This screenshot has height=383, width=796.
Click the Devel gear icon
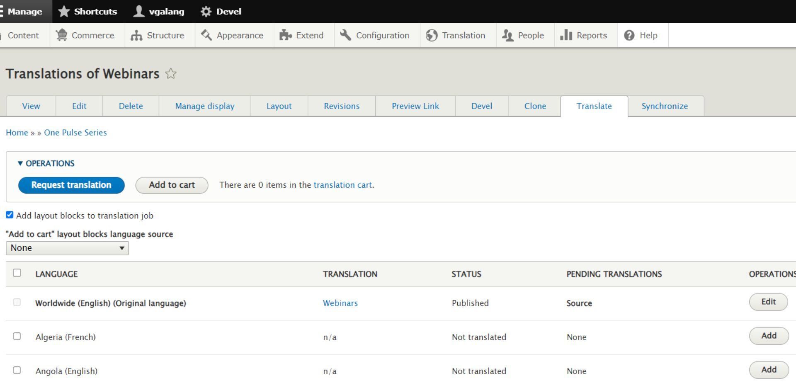(206, 12)
